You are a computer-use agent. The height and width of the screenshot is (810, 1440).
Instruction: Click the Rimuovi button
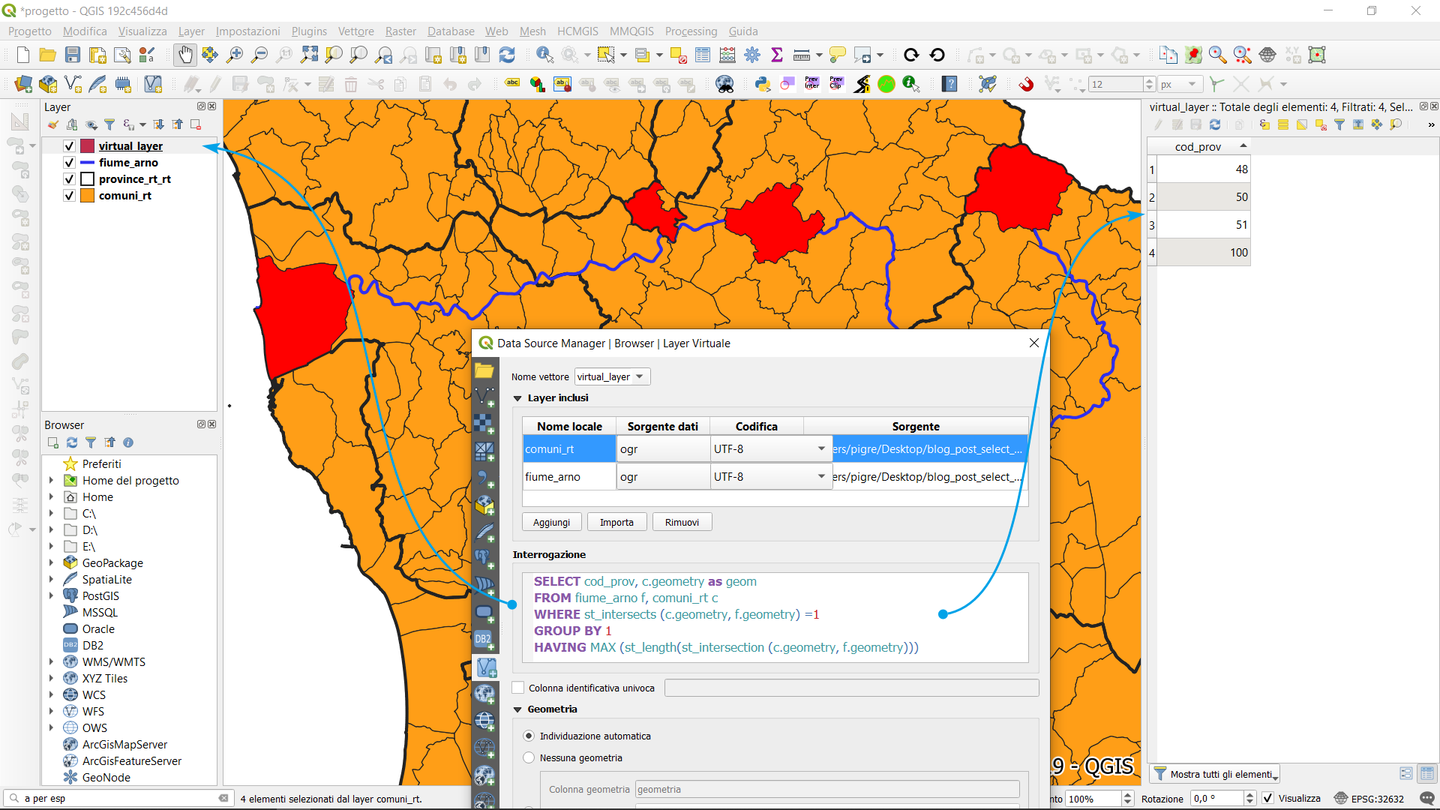(681, 522)
